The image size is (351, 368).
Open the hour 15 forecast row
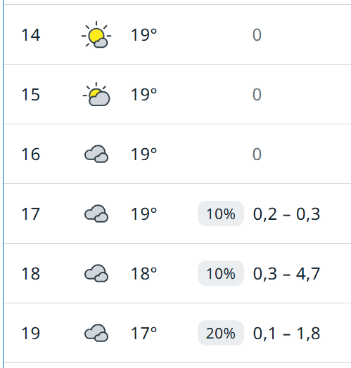177,94
